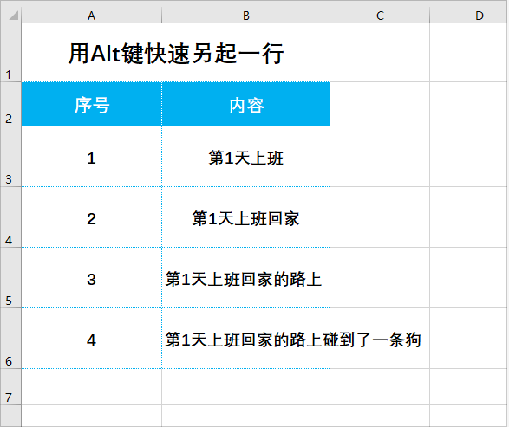The width and height of the screenshot is (509, 427).
Task: Select row 6 header
Action: point(10,338)
